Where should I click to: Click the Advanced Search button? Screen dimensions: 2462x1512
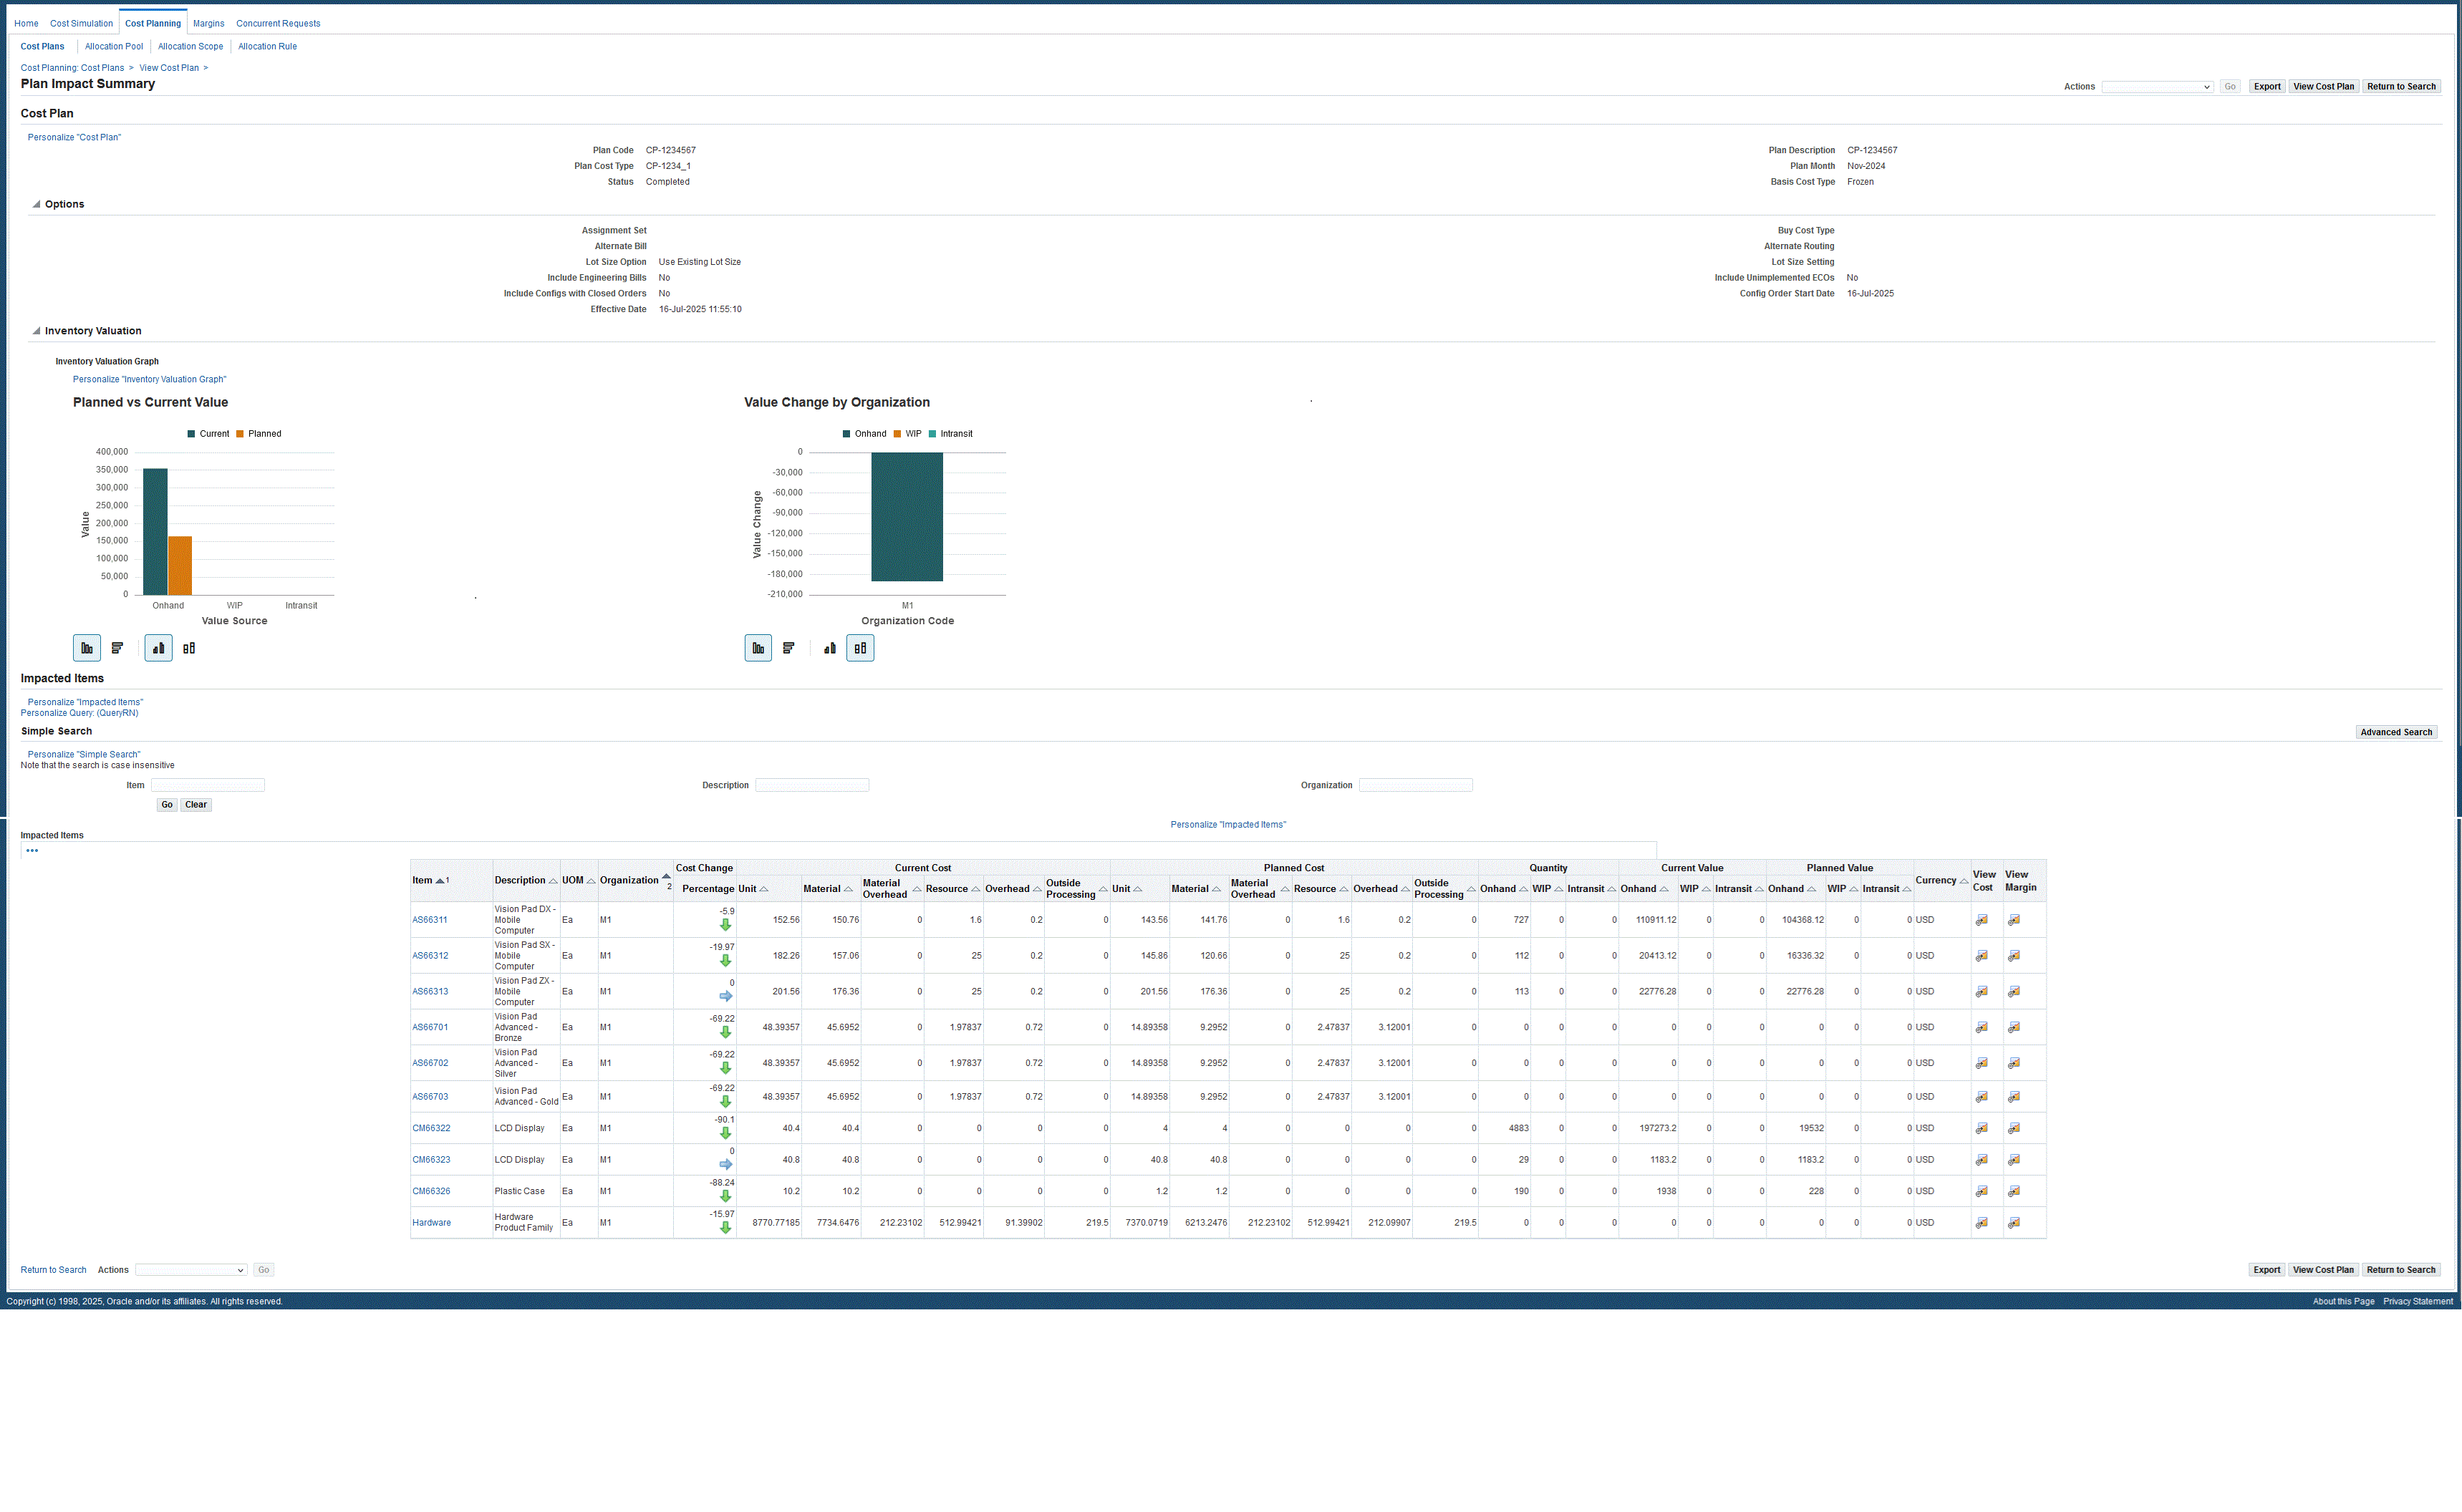[x=2395, y=732]
